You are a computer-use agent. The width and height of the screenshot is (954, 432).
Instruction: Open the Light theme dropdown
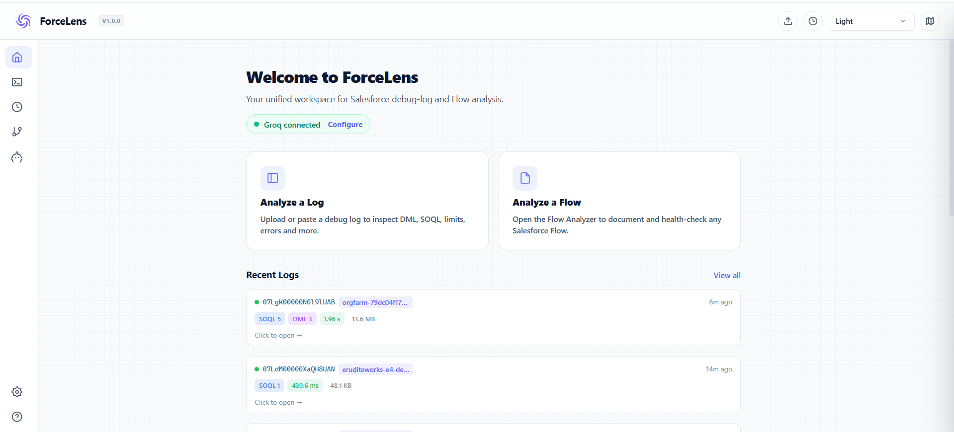(x=871, y=21)
